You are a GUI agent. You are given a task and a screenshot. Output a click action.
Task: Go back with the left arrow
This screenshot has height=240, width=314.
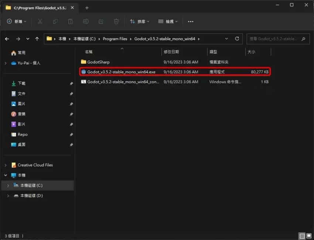[x=7, y=39]
